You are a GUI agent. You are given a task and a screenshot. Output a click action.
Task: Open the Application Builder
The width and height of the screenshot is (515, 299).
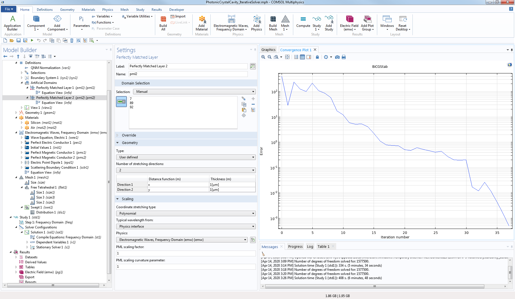point(12,23)
